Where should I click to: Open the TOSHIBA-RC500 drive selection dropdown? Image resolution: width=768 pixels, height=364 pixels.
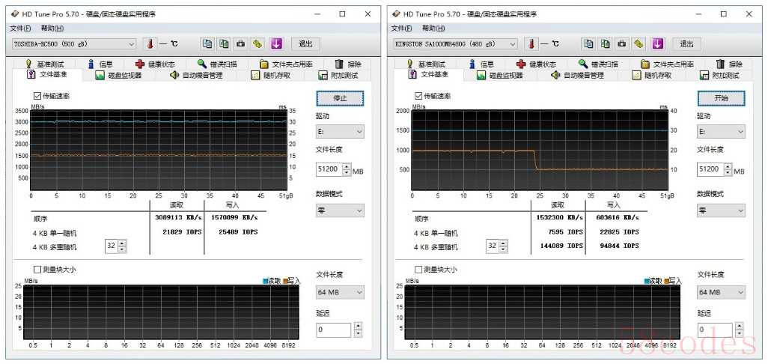(x=73, y=44)
